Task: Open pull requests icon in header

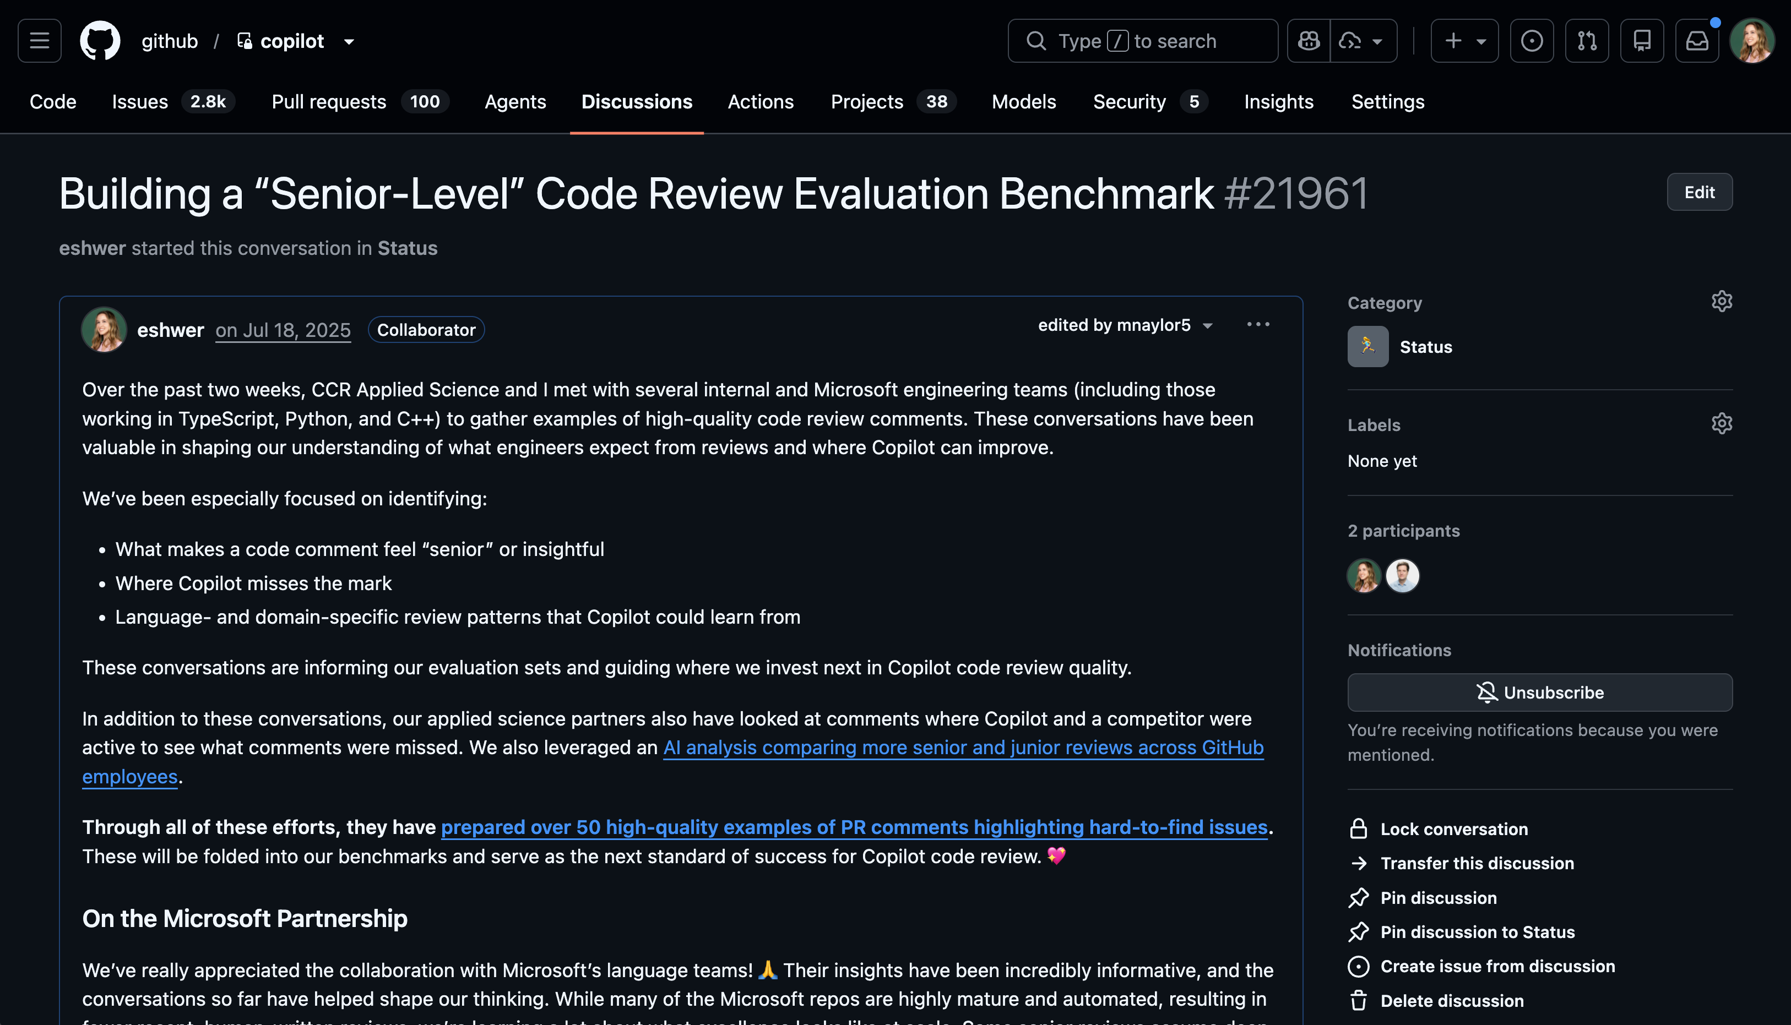Action: [1586, 41]
